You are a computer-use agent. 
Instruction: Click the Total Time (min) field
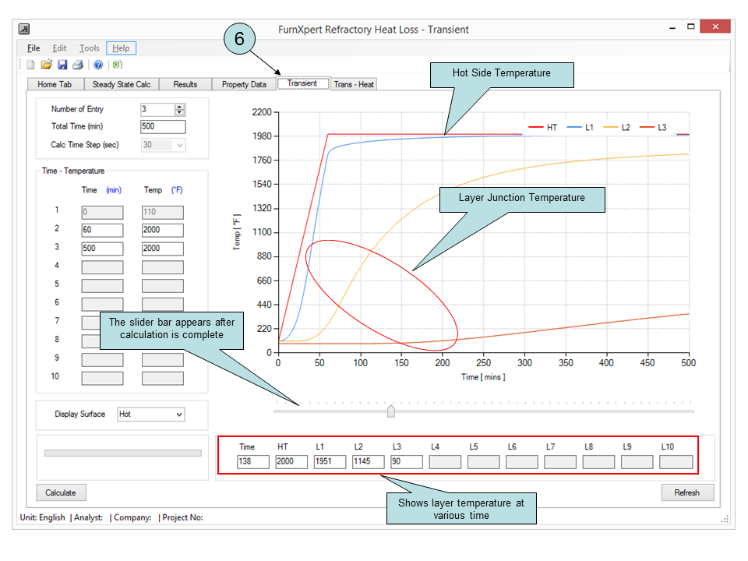[x=163, y=127]
